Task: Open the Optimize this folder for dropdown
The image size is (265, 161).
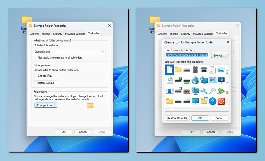Action: pos(103,51)
